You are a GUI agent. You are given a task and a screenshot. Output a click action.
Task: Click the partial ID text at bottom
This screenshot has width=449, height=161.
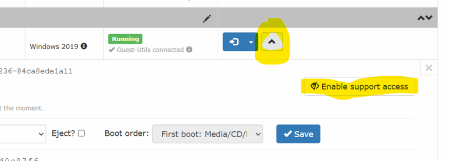(19, 159)
